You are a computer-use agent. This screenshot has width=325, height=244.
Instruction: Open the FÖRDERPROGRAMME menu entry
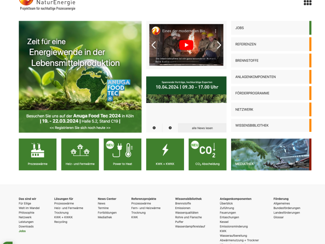click(271, 93)
